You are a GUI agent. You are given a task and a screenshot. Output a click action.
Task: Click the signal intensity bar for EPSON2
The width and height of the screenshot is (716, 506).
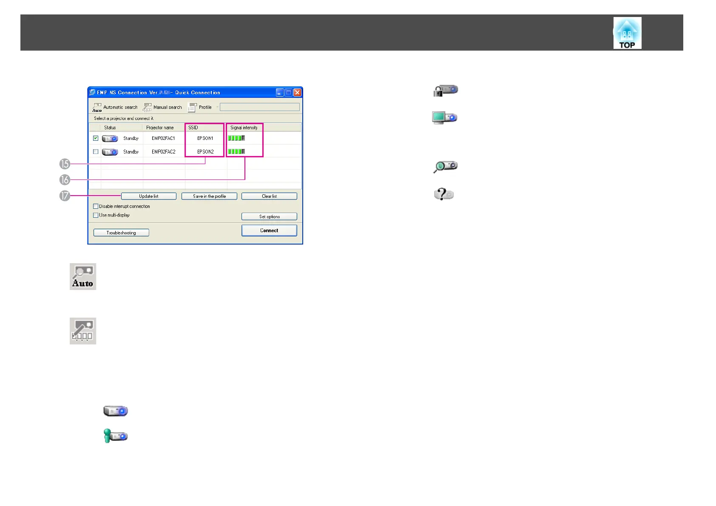click(236, 151)
